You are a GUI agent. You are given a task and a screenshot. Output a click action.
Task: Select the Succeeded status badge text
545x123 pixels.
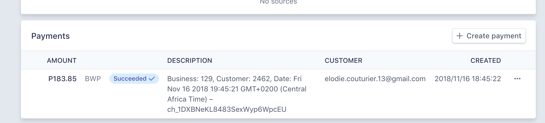click(130, 79)
